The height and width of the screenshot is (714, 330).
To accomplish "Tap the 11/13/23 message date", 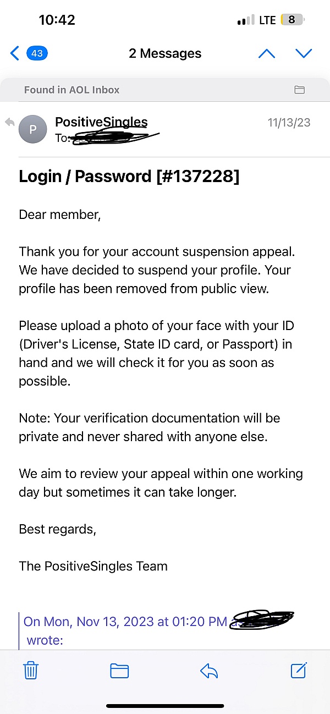I will click(289, 123).
